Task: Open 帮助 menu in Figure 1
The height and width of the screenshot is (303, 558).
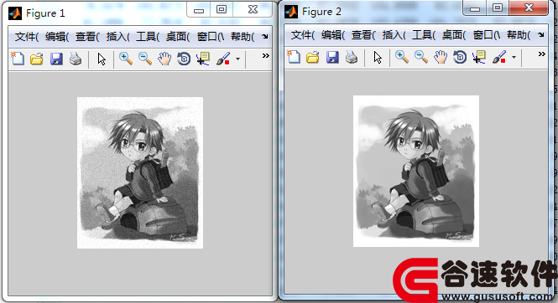Action: tap(242, 36)
